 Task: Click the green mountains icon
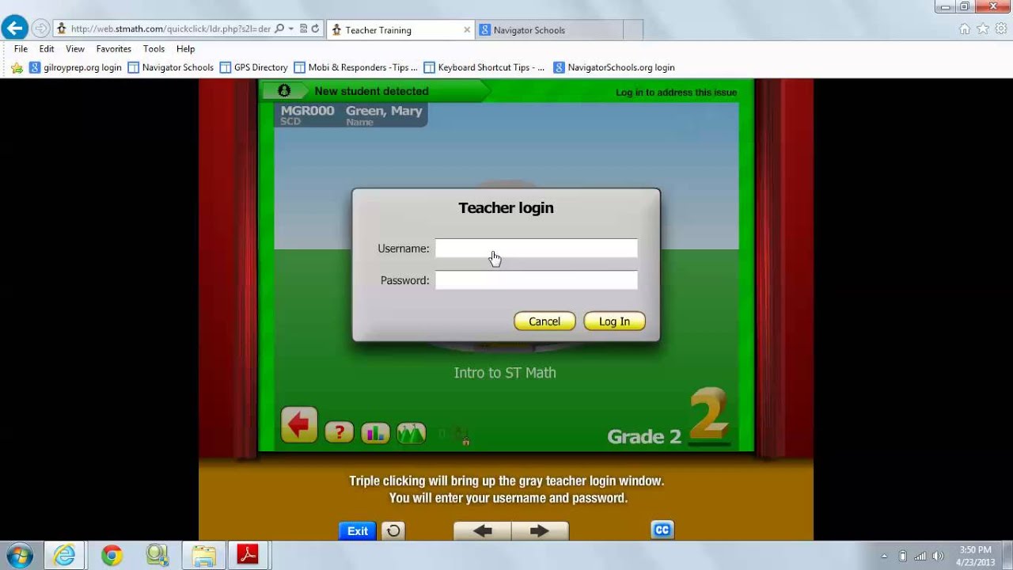[x=411, y=432]
